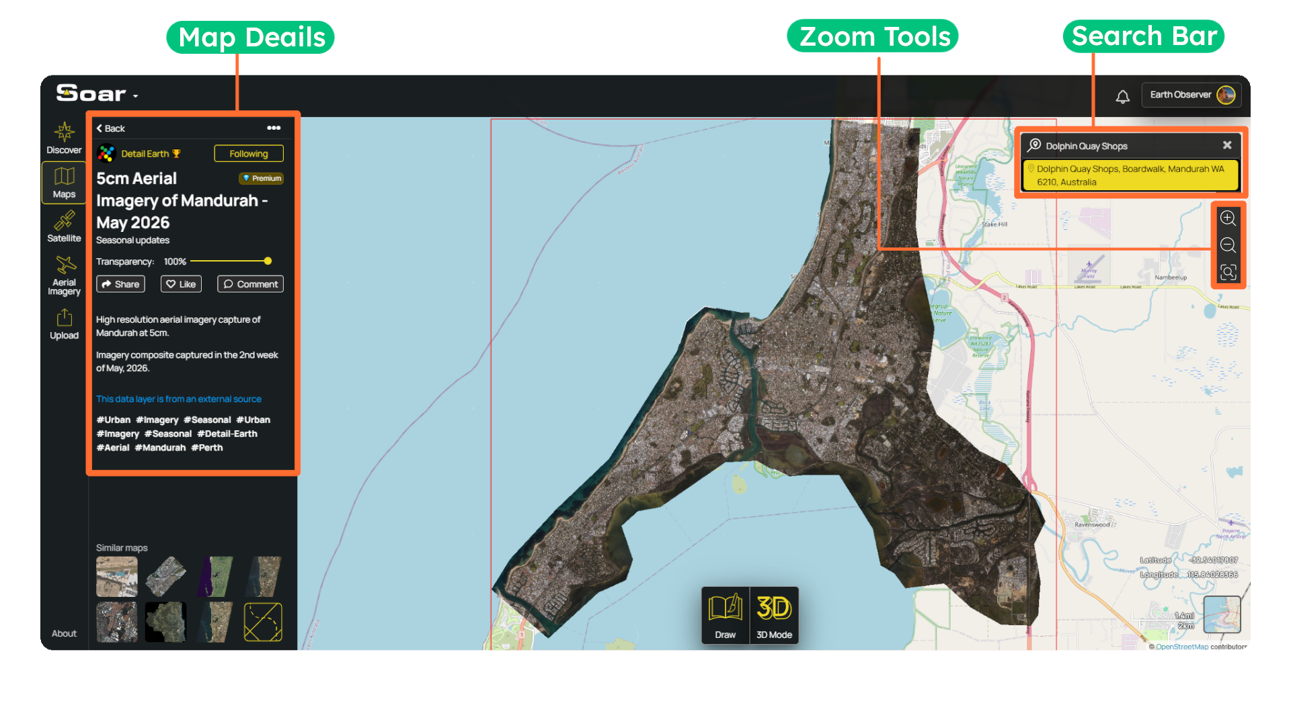Select the #Perth hashtag
Viewport: 1291px width, 726px height.
[207, 448]
